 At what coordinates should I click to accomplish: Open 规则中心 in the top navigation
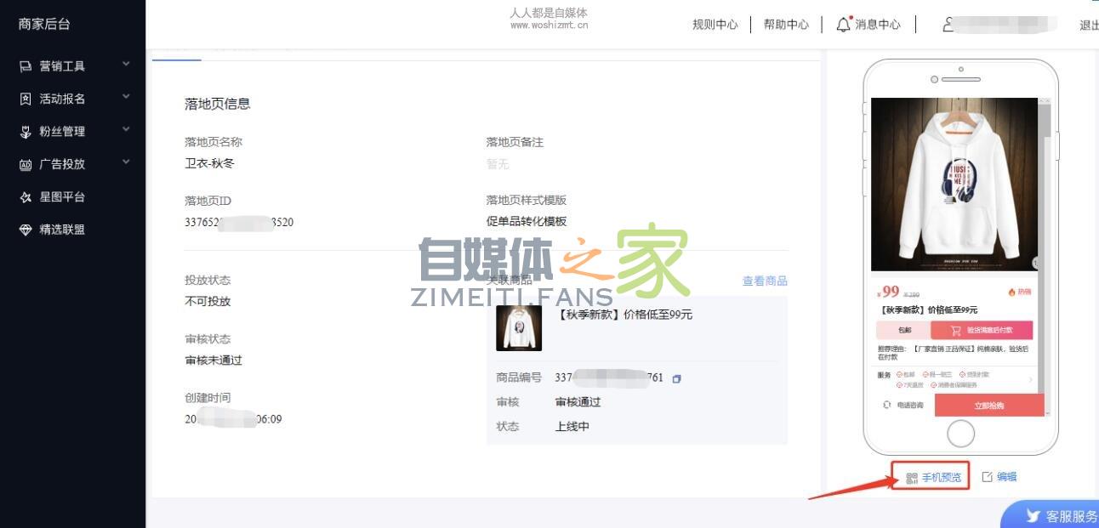point(715,25)
